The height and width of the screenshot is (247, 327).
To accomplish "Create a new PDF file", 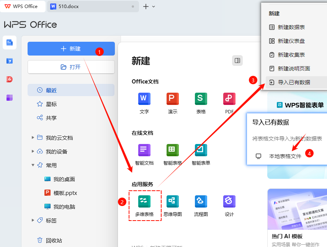I will [x=229, y=103].
